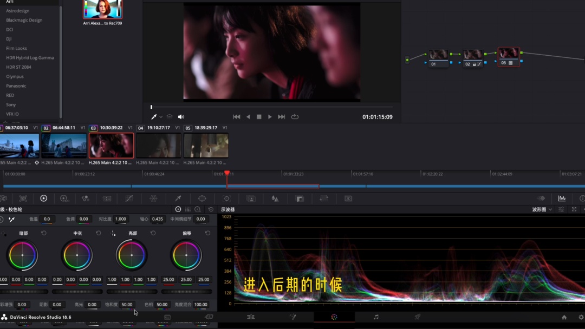Image resolution: width=585 pixels, height=329 pixels.
Task: Select clip 04 thumbnail
Action: click(x=159, y=146)
